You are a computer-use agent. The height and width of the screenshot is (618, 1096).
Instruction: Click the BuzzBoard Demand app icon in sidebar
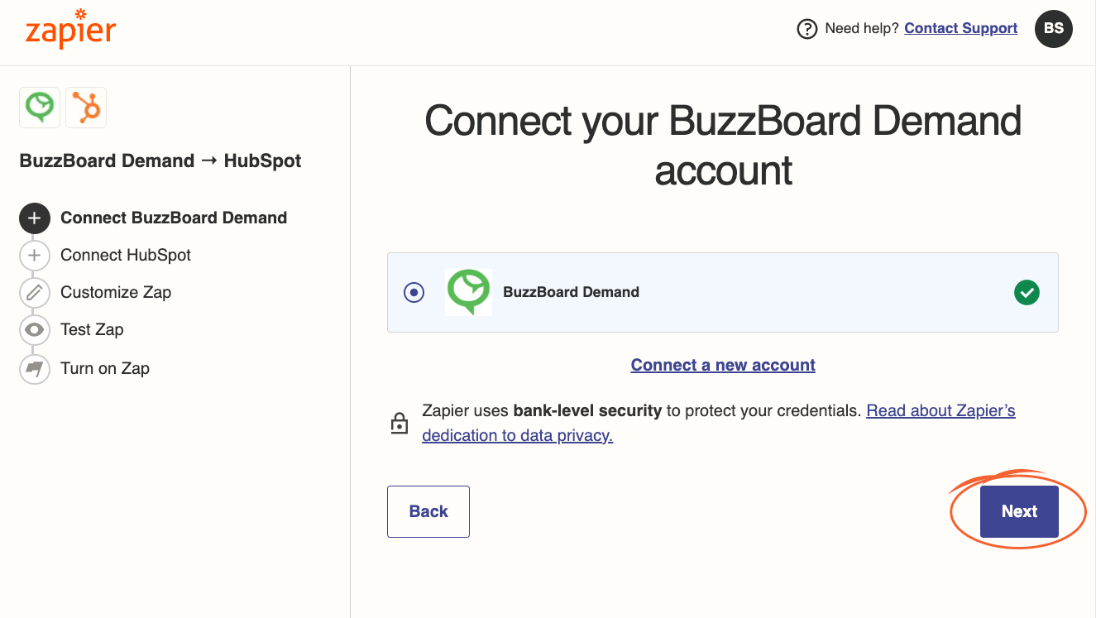coord(40,108)
